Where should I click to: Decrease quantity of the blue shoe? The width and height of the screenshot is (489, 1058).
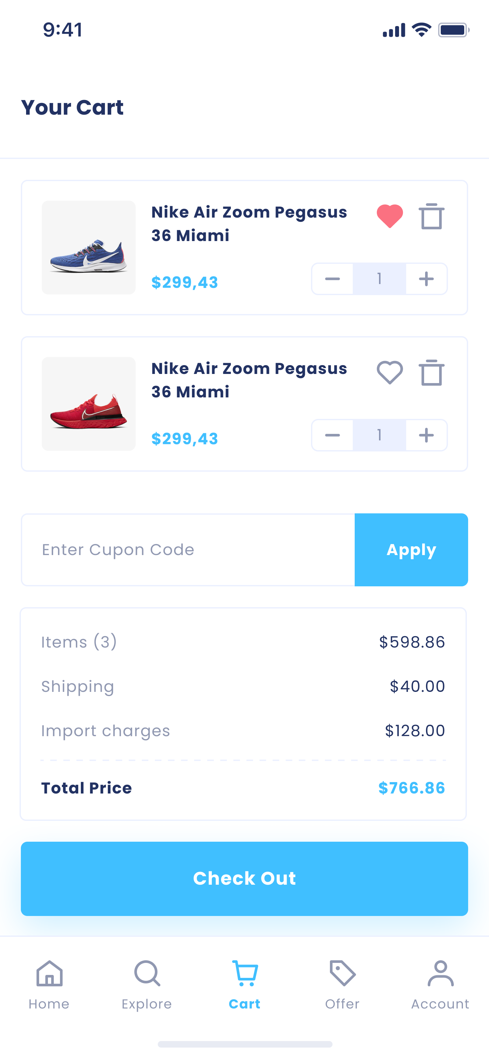[332, 279]
